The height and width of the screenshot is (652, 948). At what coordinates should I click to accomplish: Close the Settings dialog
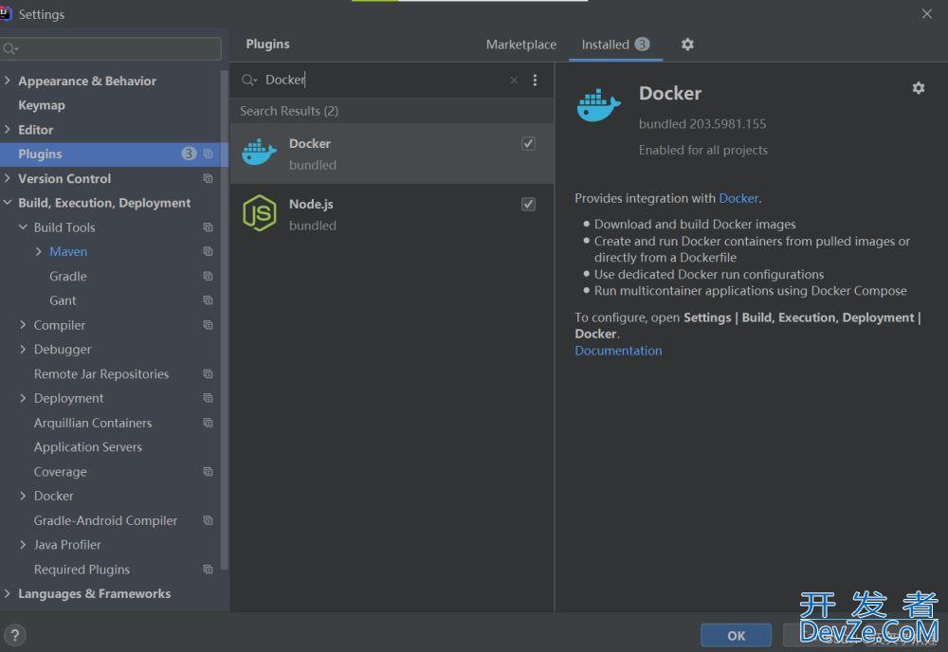pos(926,13)
